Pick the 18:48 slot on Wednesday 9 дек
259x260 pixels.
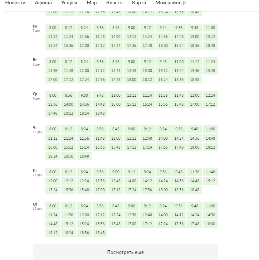point(100,113)
